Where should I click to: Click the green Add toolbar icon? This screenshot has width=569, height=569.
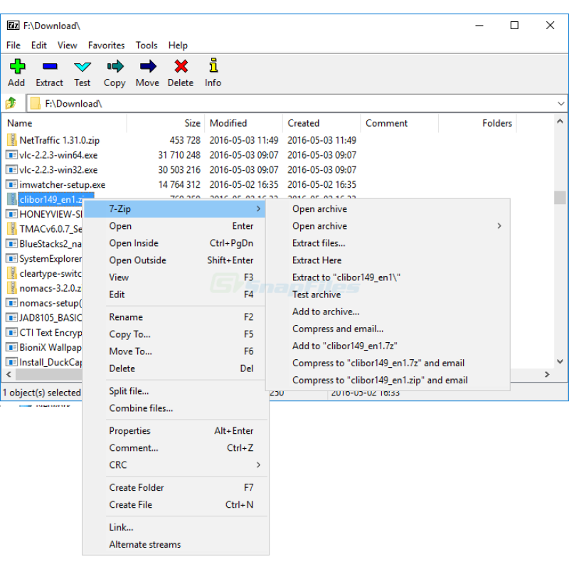click(17, 66)
